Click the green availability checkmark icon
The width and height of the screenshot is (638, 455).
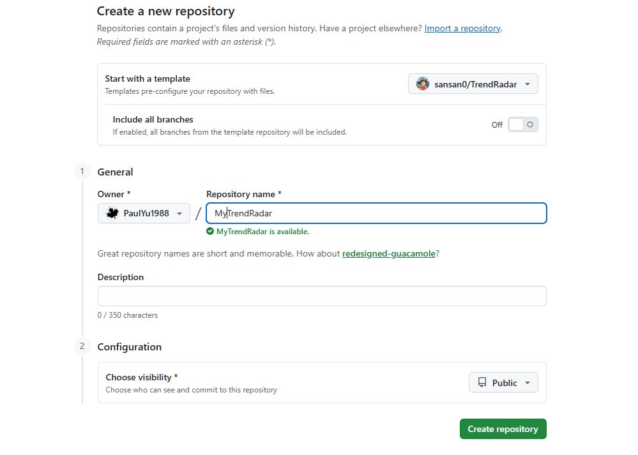click(210, 232)
